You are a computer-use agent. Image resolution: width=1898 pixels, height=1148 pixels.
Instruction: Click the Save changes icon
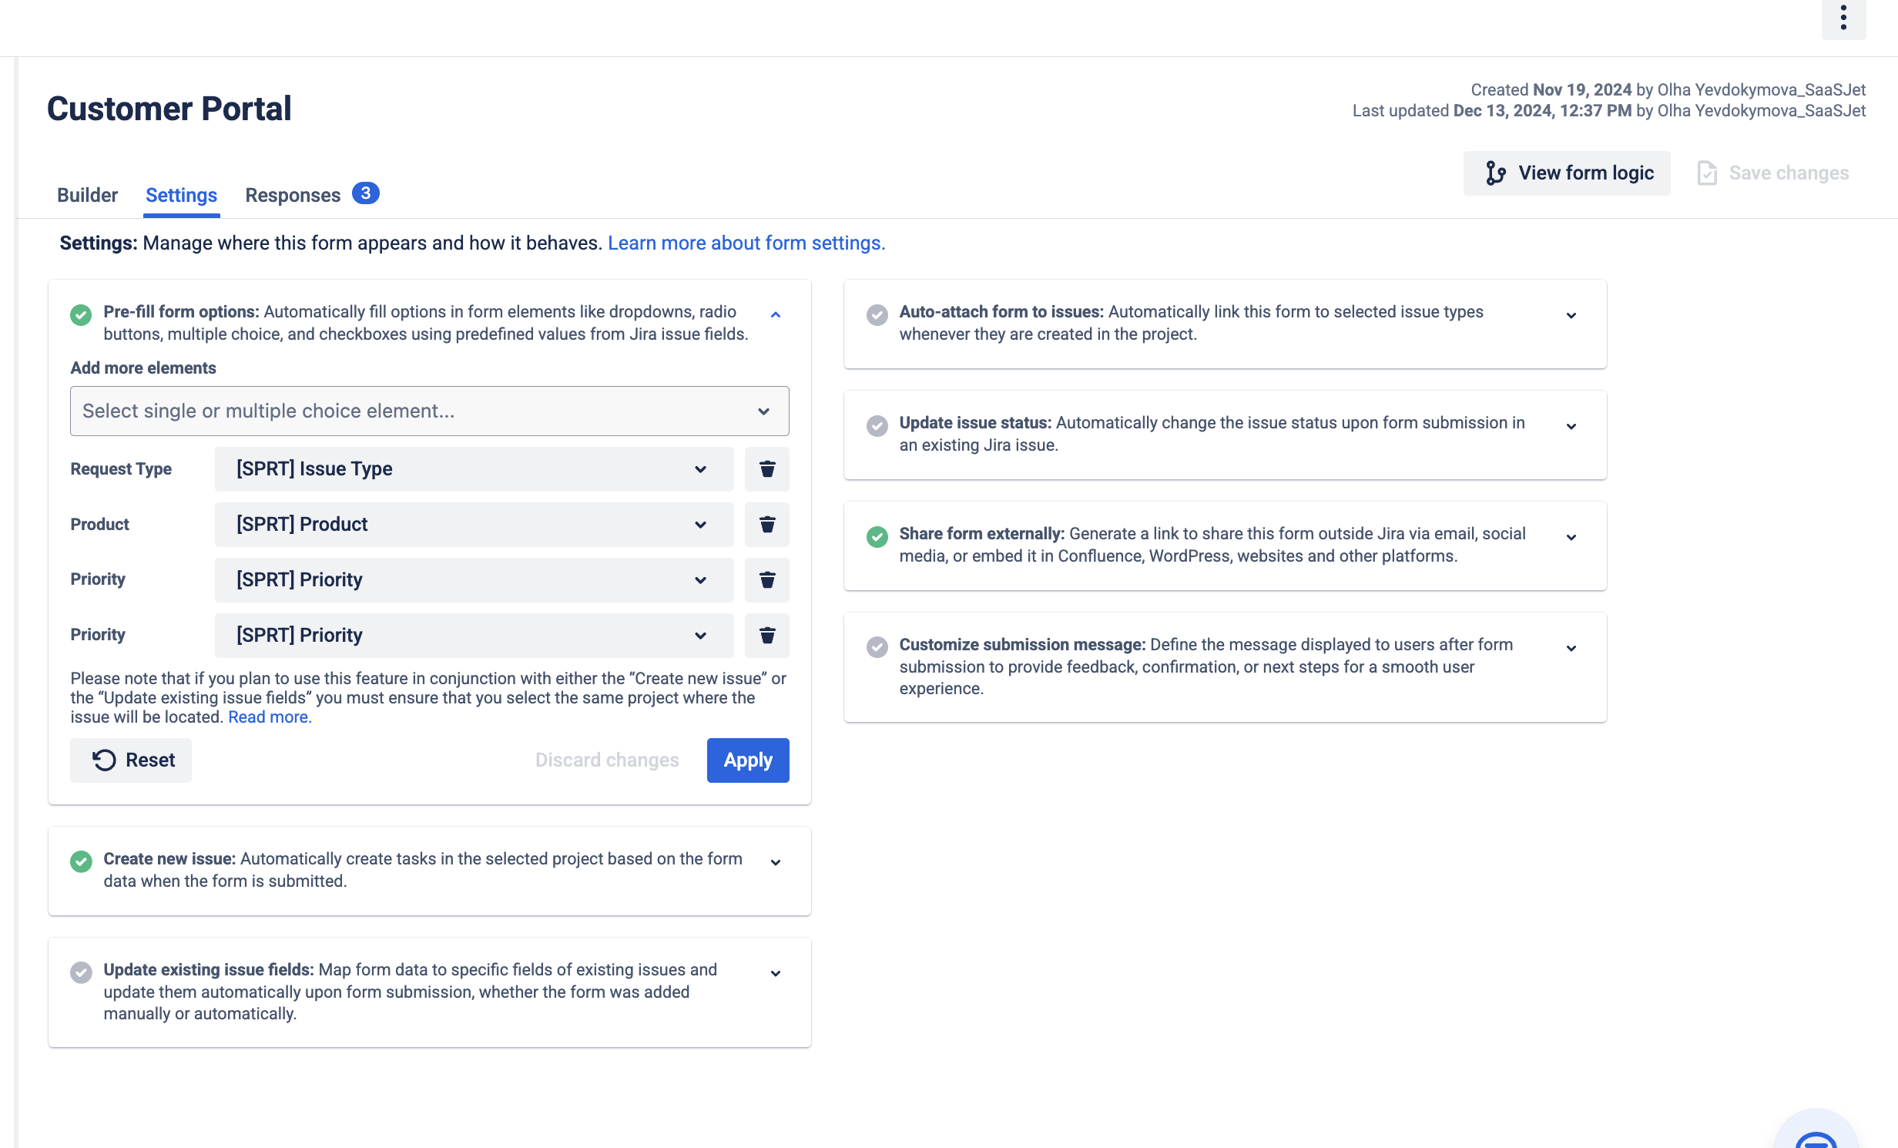tap(1709, 173)
